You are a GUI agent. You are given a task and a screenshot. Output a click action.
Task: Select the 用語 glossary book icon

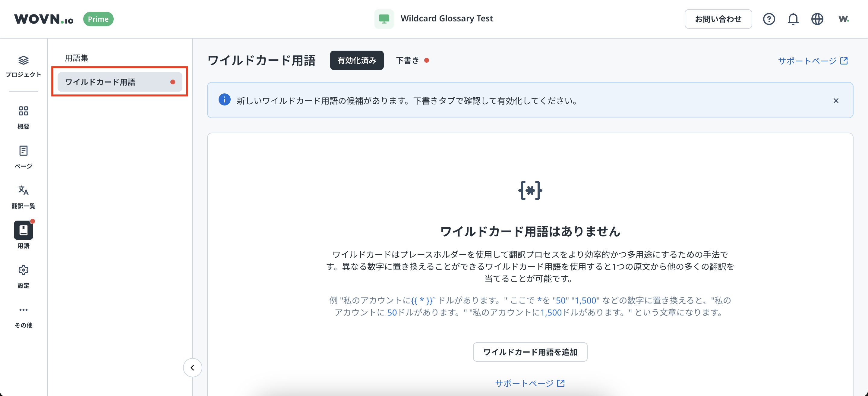pyautogui.click(x=23, y=230)
